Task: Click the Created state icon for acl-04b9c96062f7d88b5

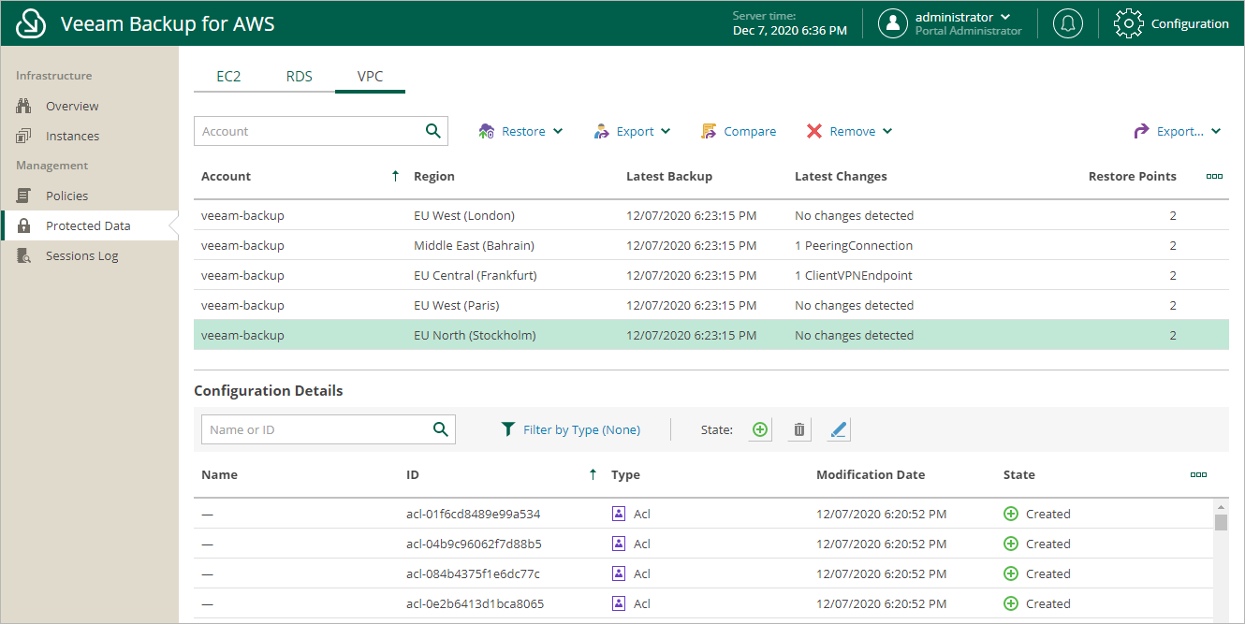Action: (x=1011, y=544)
